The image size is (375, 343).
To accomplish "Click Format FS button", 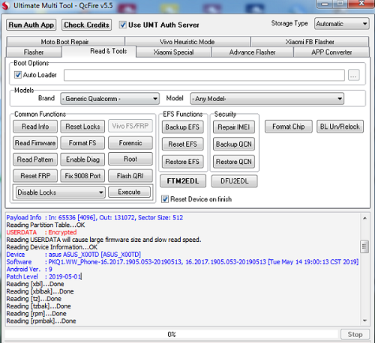I will click(82, 143).
